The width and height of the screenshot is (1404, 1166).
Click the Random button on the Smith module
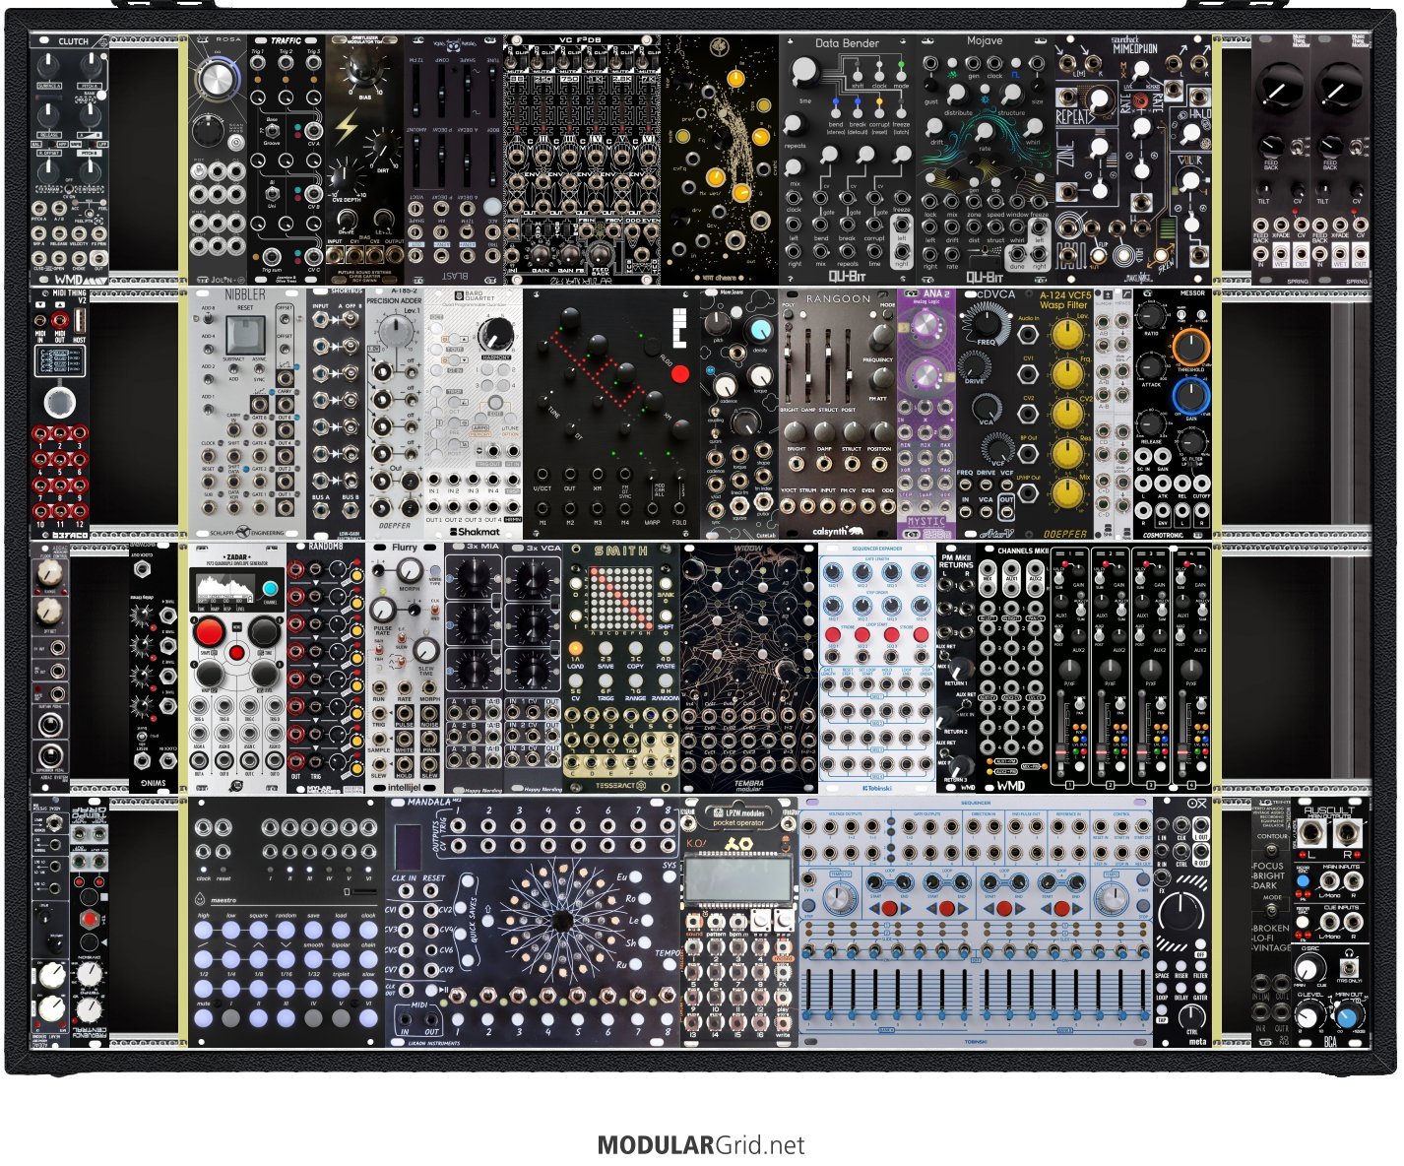pos(665,682)
